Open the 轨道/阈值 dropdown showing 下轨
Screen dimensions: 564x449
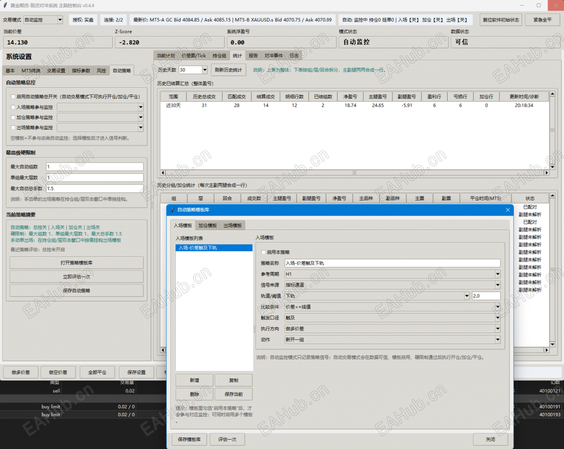(x=377, y=296)
